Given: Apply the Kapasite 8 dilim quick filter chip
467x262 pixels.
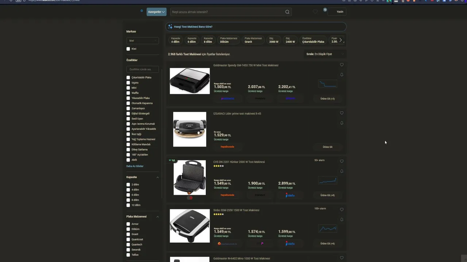Looking at the screenshot, I should pos(208,40).
